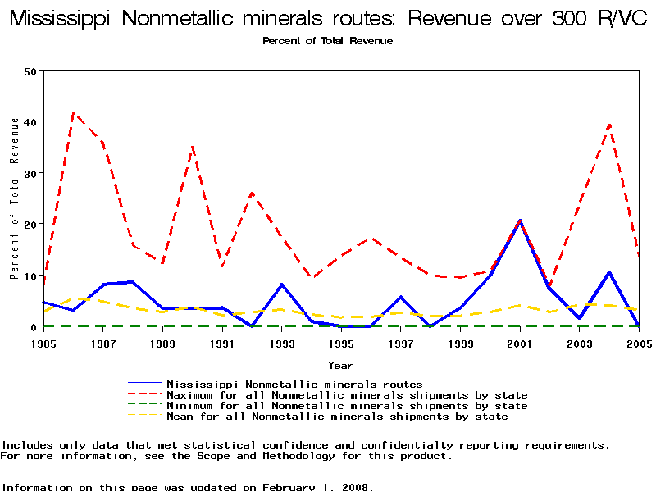Click the rotated y-axis label on the left

[14, 198]
